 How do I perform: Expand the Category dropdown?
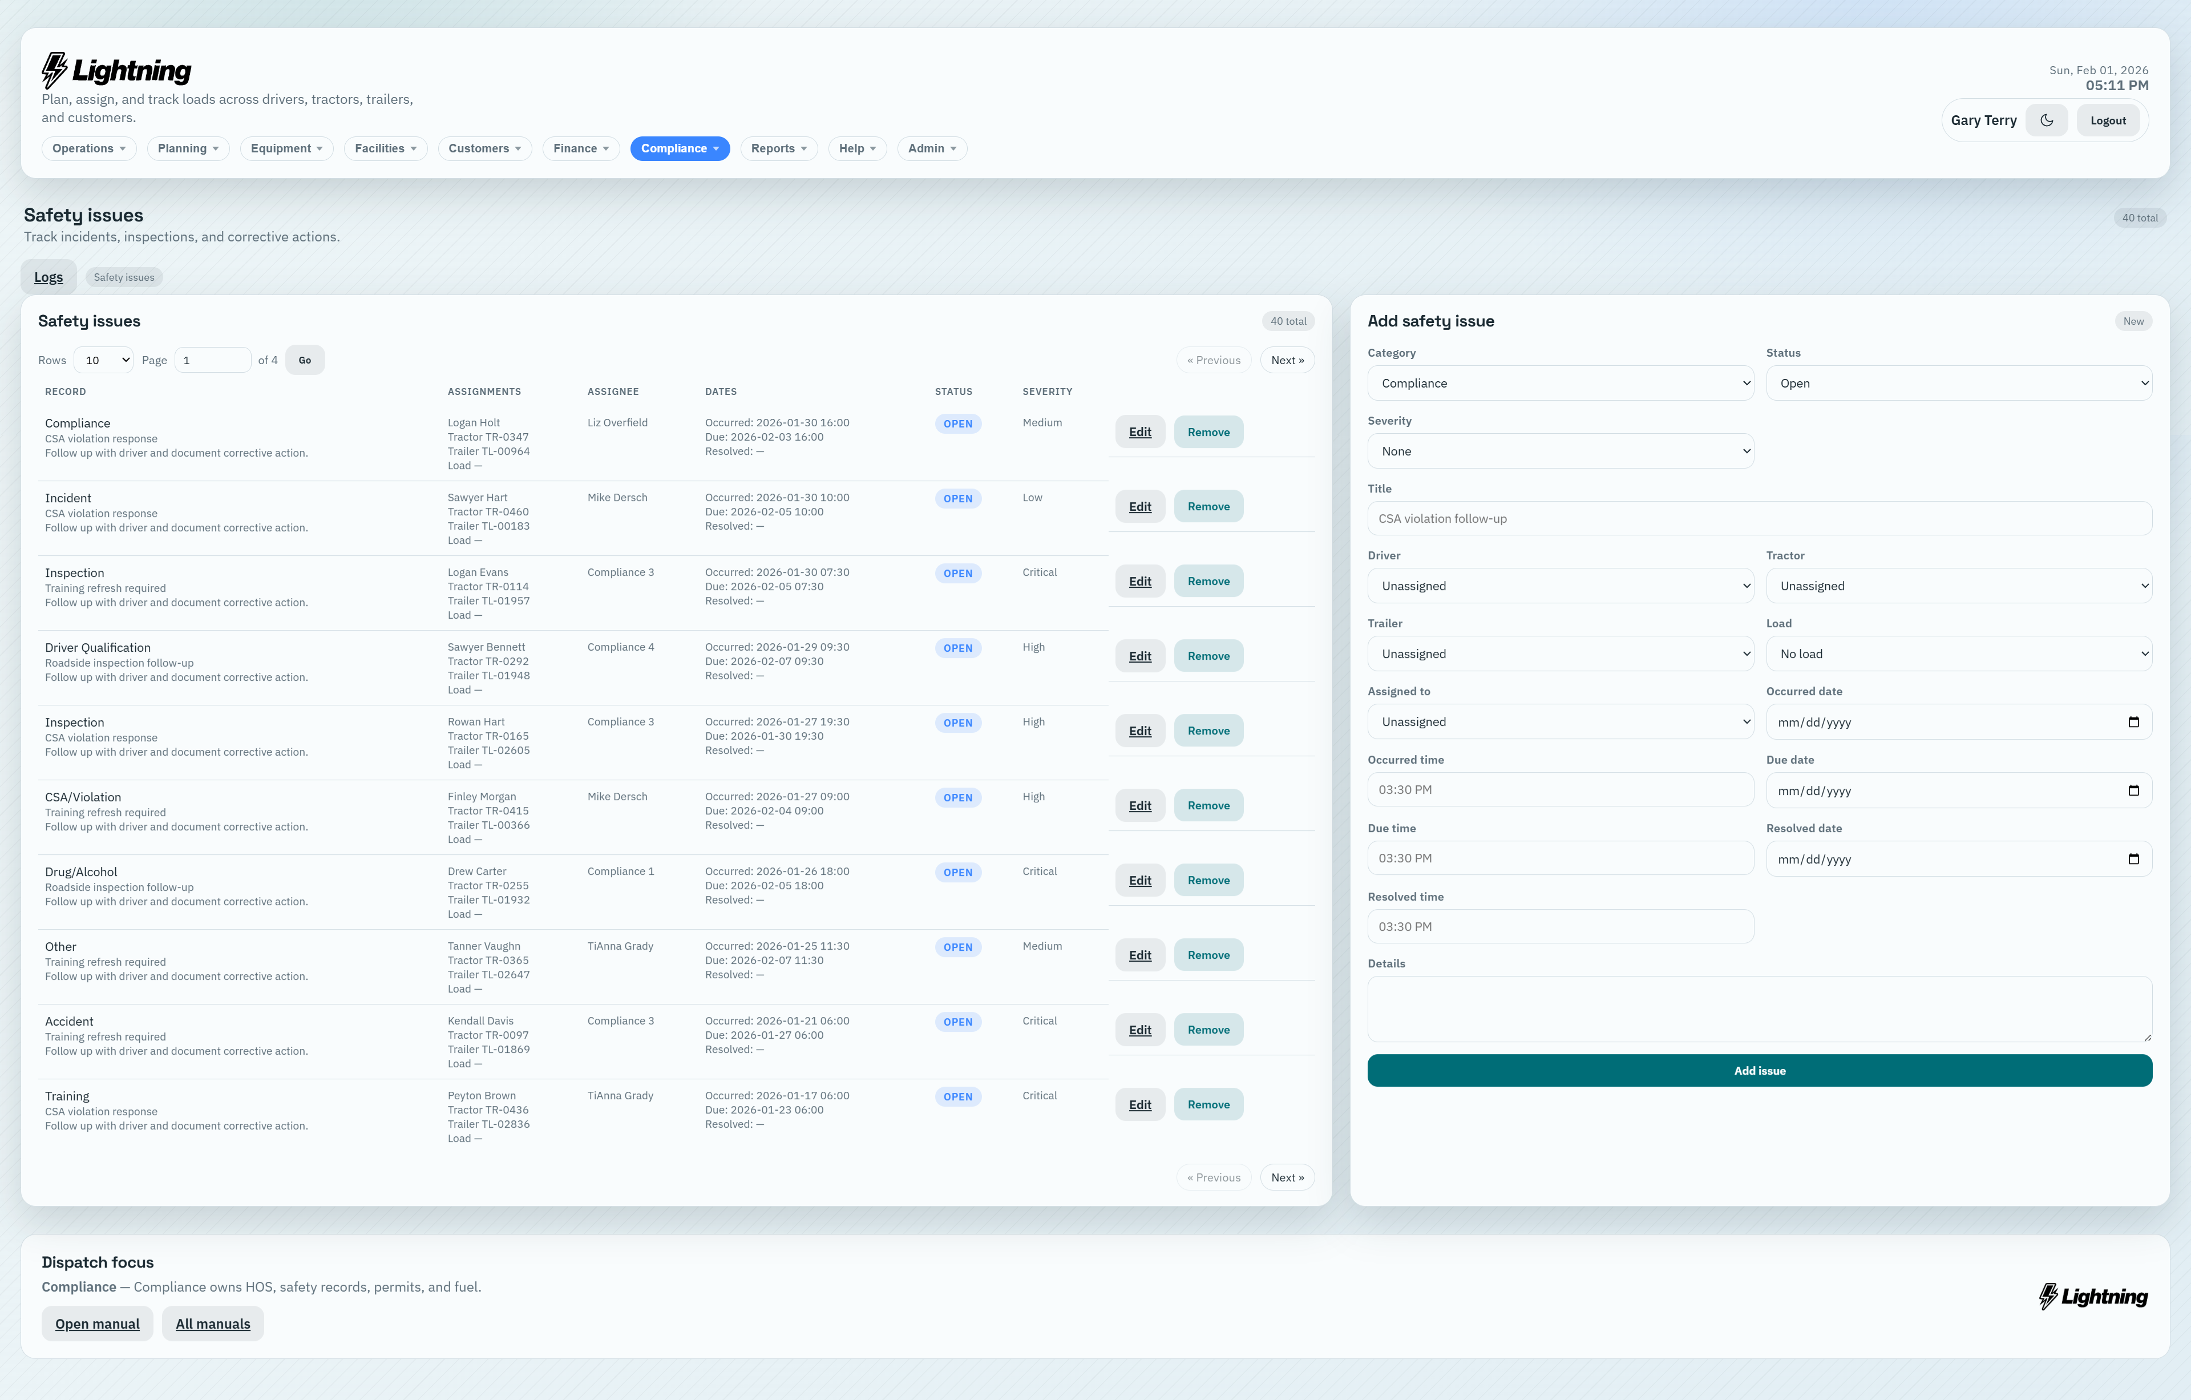1559,383
